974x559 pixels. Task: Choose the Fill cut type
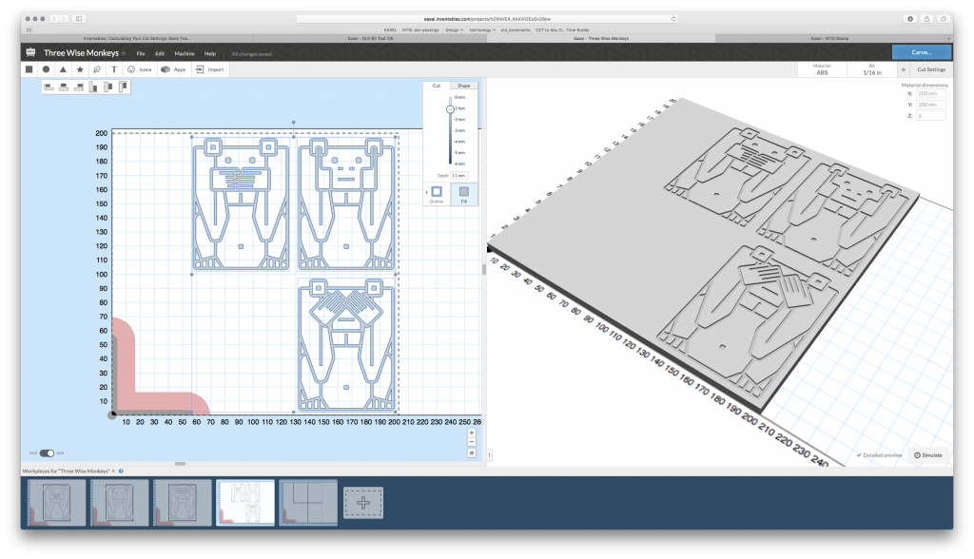463,193
